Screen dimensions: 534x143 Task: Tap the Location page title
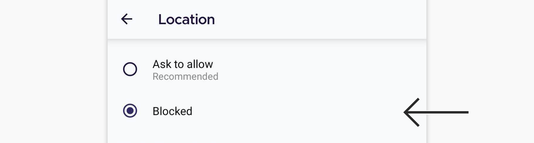coord(187,19)
